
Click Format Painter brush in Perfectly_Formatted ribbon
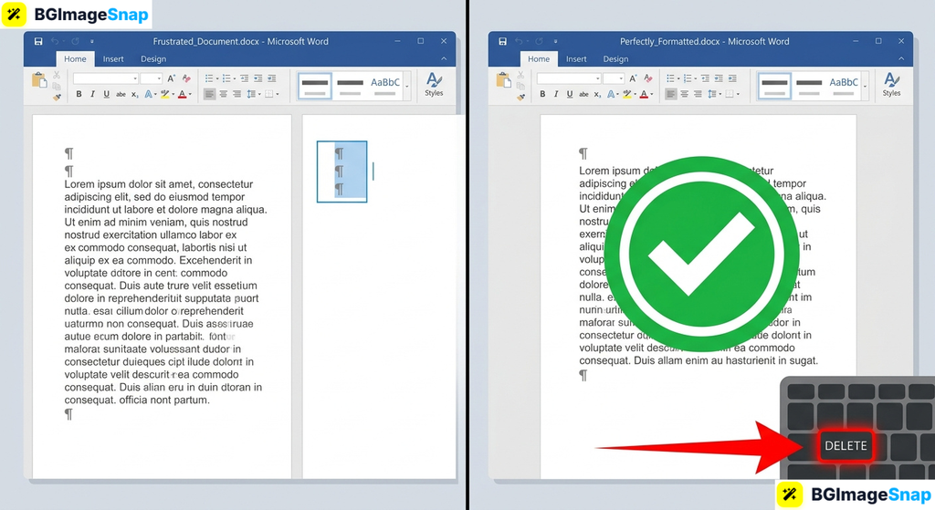[520, 97]
